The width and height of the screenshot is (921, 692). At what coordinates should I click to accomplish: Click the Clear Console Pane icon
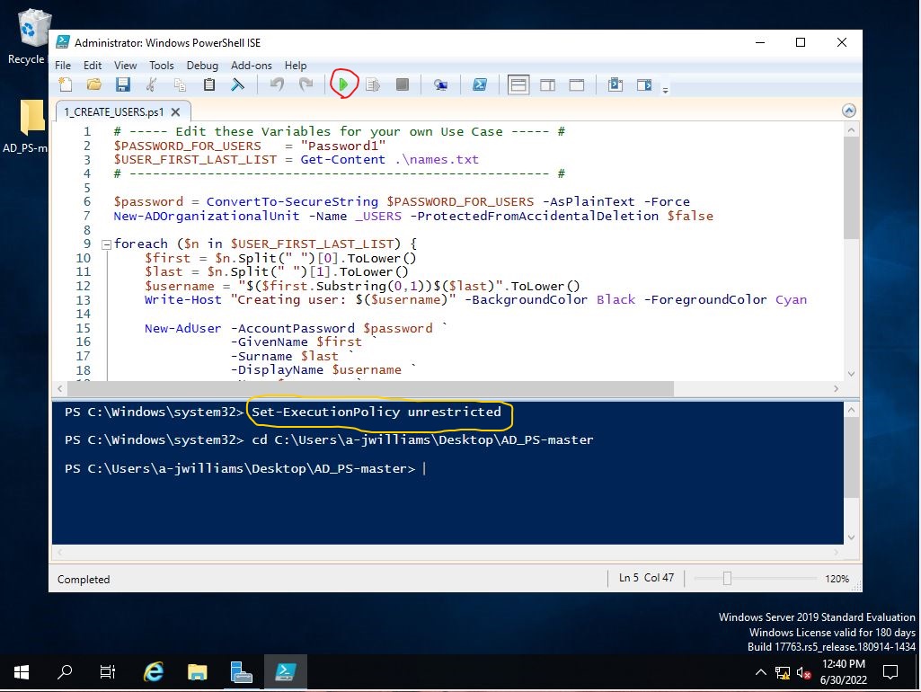[x=237, y=85]
